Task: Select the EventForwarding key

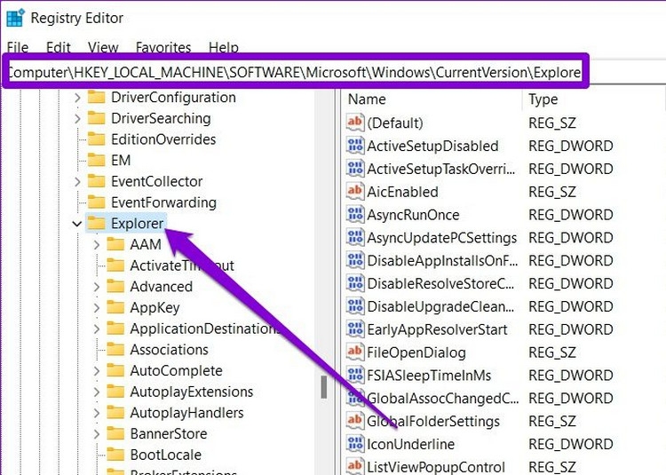Action: [x=164, y=202]
